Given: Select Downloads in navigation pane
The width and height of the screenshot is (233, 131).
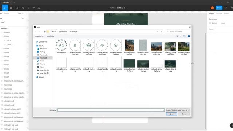Looking at the screenshot, I should [43, 58].
